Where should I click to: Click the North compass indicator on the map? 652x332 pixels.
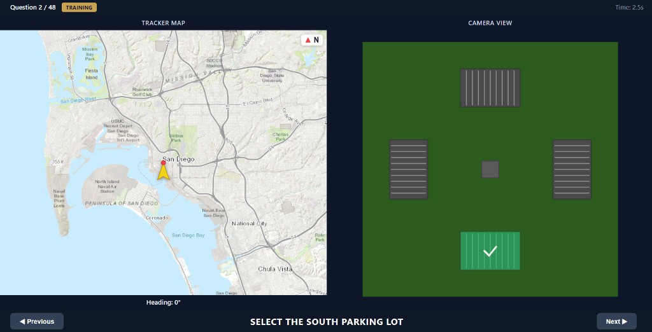coord(312,40)
